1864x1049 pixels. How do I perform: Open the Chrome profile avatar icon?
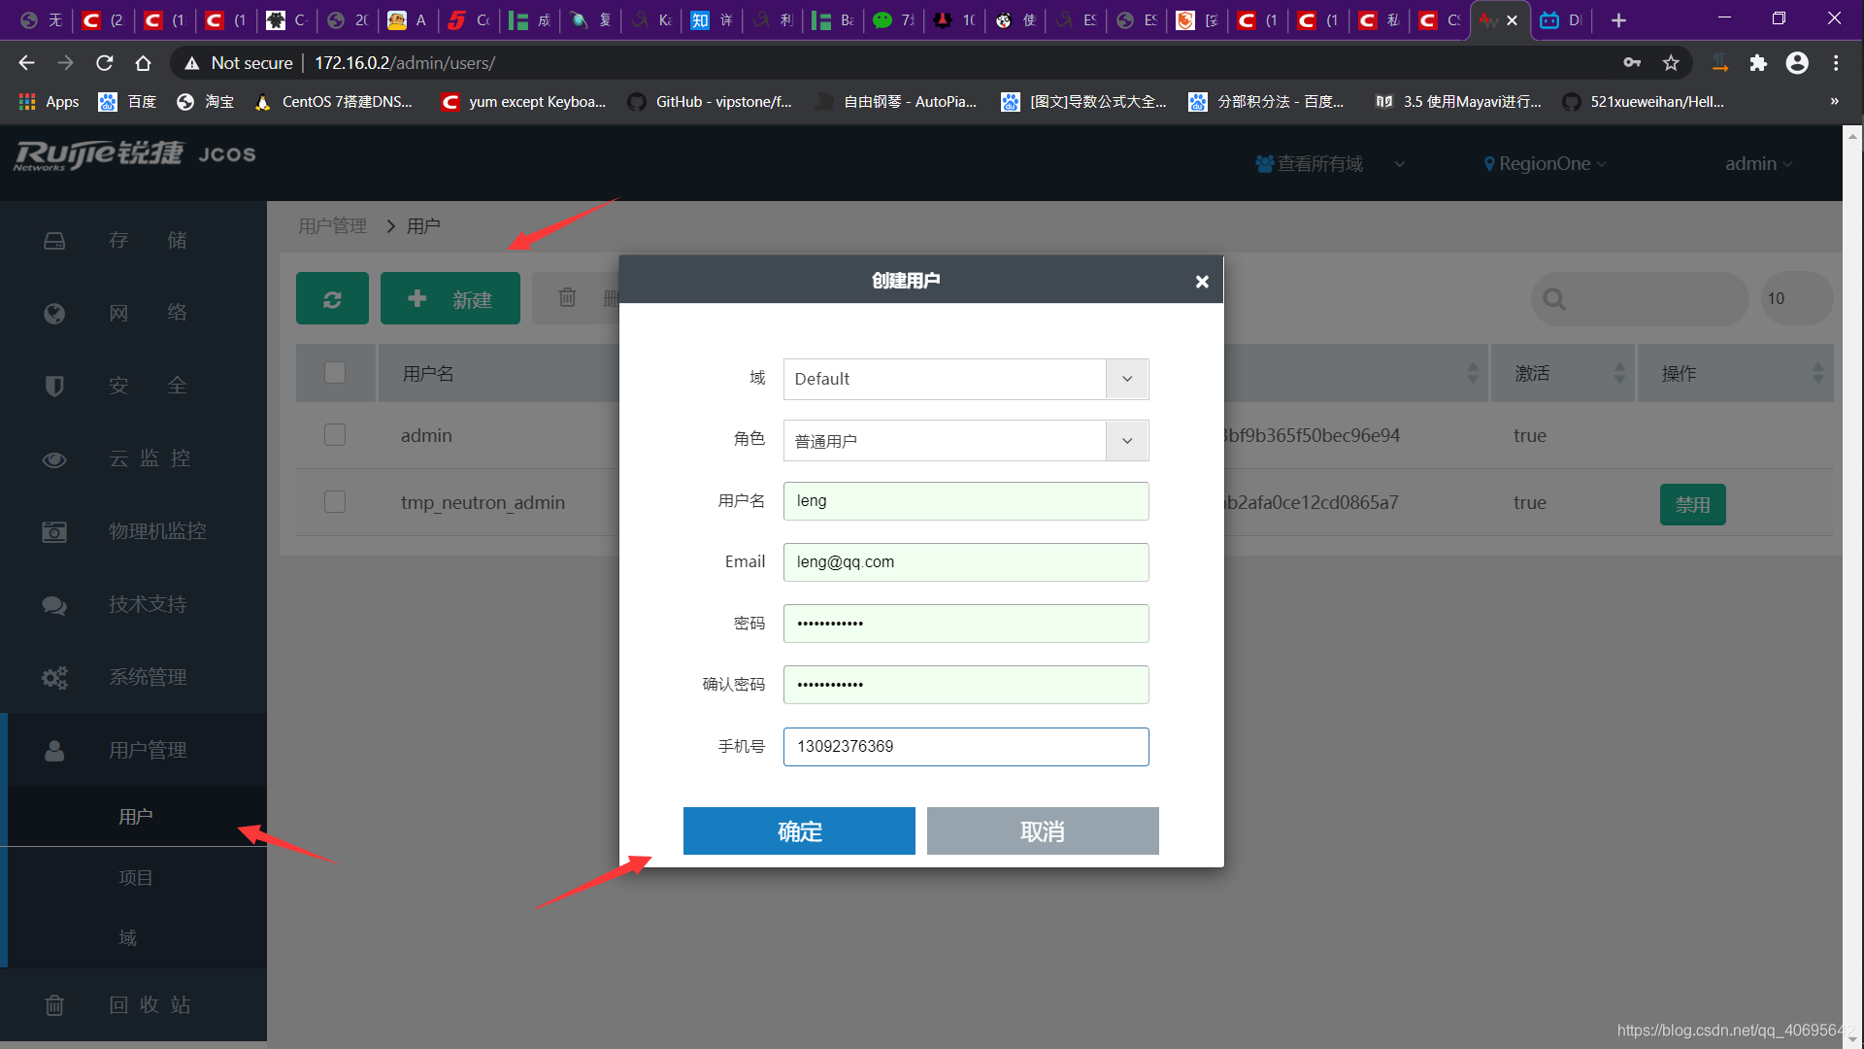(1797, 63)
